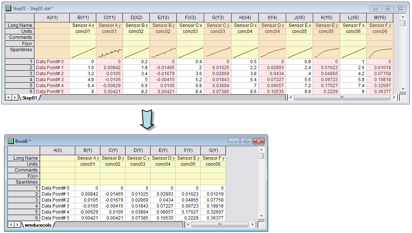Click cell 'Sensor C x' in Step01
Image resolution: width=412 pixels, height=233 pixels.
pyautogui.click(x=191, y=25)
